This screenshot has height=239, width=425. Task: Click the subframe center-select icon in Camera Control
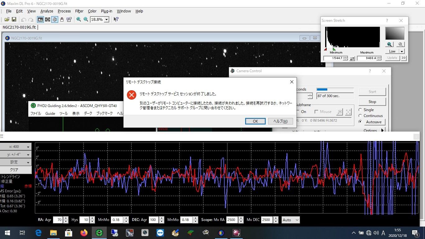click(x=339, y=112)
